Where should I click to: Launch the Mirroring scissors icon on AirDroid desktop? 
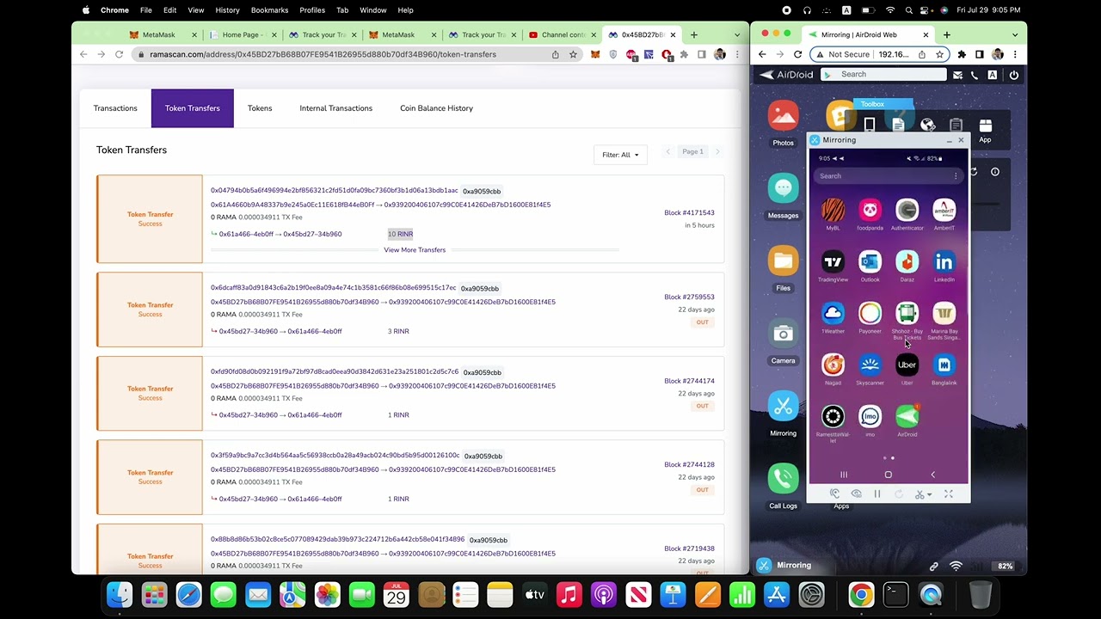click(x=783, y=406)
